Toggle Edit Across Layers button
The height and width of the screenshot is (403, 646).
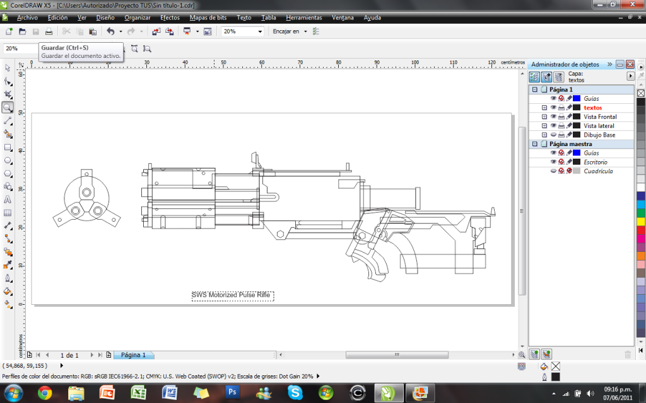546,77
